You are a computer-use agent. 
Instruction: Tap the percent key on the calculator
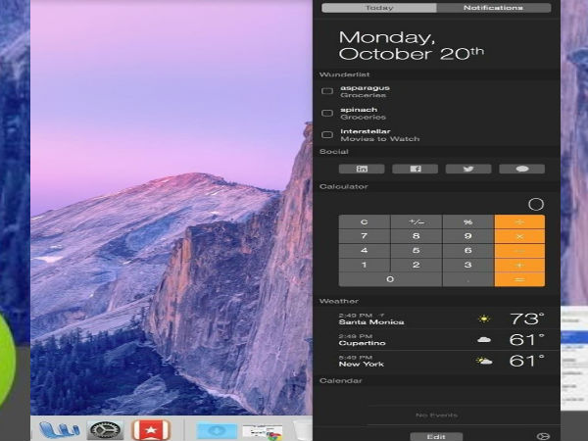coord(467,221)
